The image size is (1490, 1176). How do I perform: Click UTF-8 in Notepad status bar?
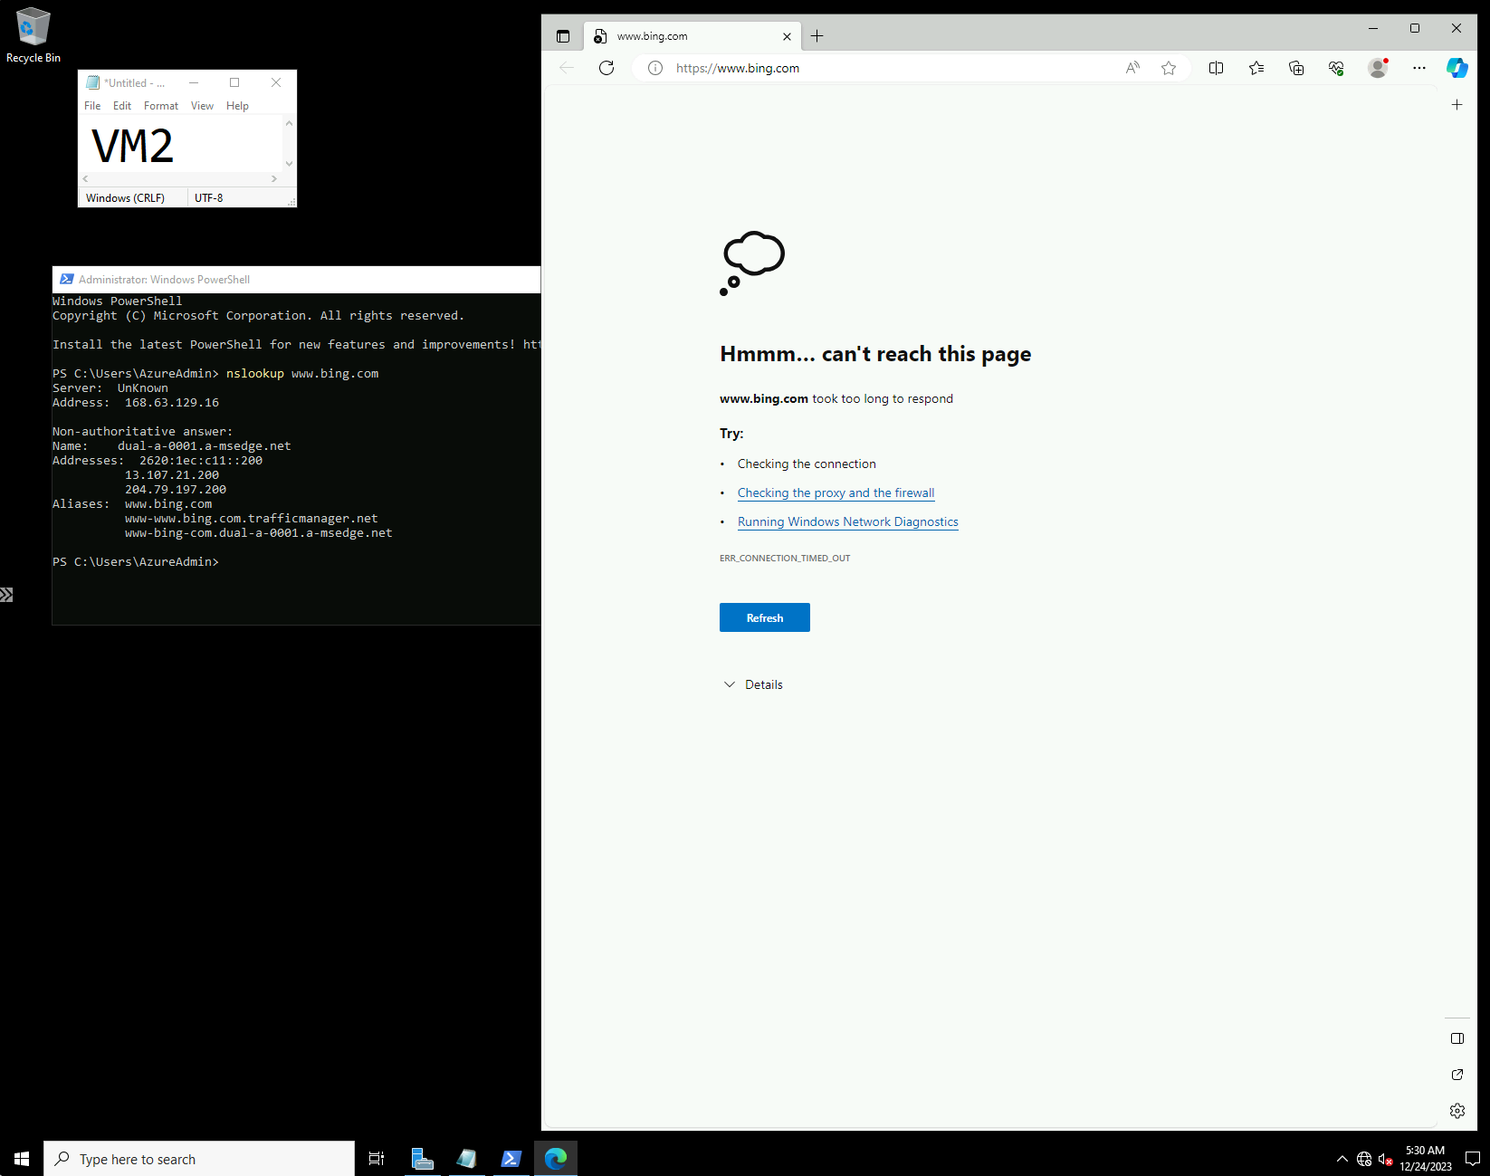208,198
